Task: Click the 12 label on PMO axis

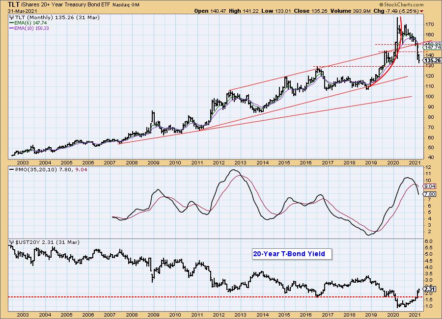Action: [x=428, y=167]
